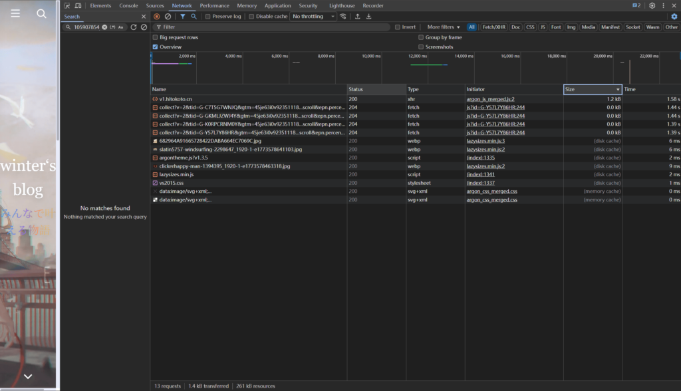Click the export HAR download icon
This screenshot has width=681, height=391.
point(369,17)
